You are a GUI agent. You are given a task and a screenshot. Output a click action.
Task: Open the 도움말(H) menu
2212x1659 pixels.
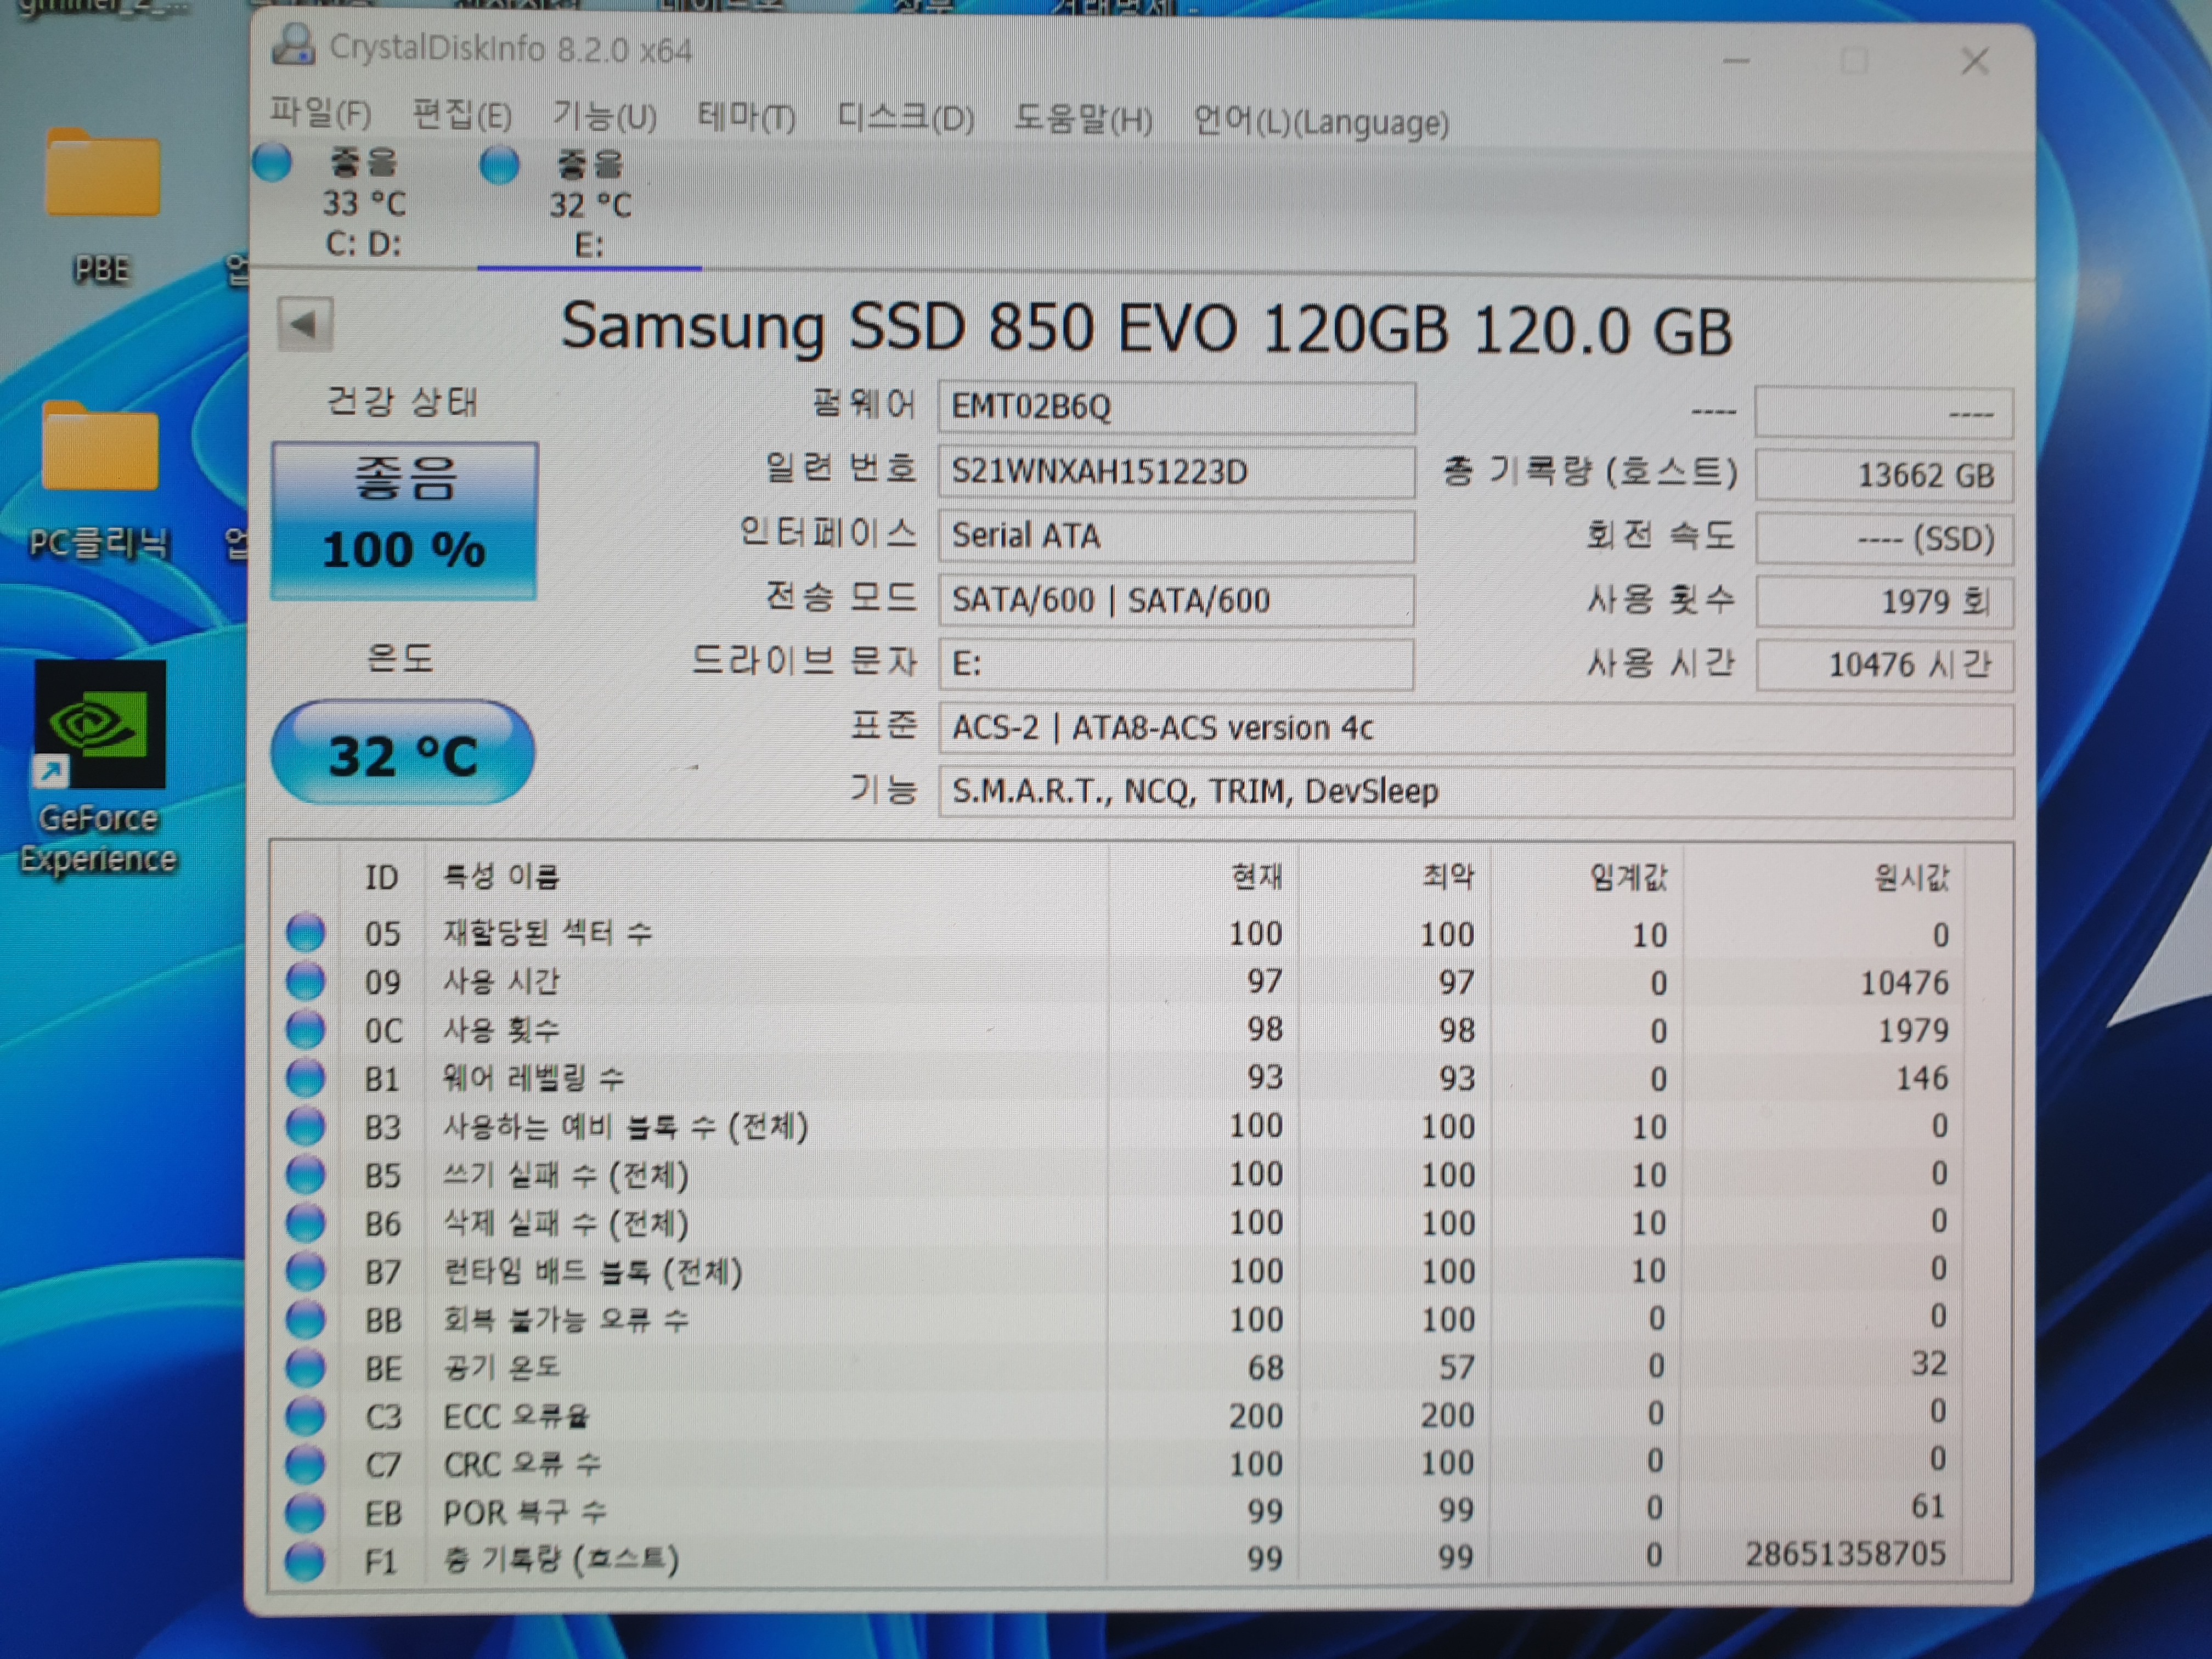pos(1083,120)
